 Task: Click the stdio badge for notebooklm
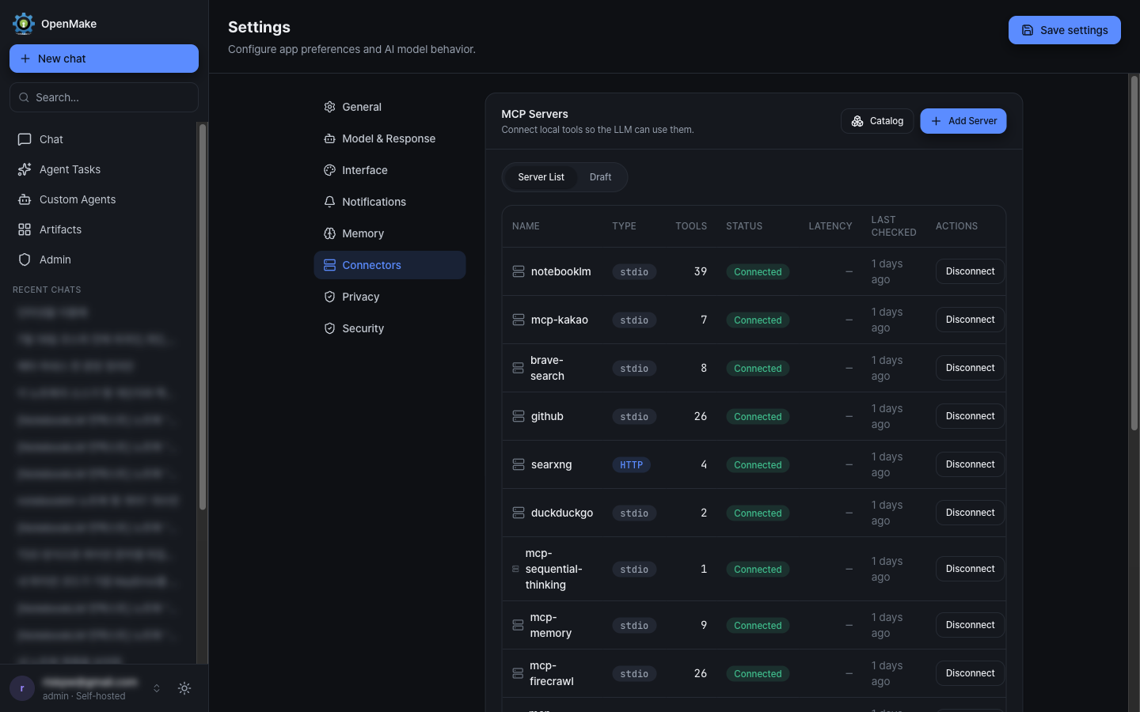634,272
